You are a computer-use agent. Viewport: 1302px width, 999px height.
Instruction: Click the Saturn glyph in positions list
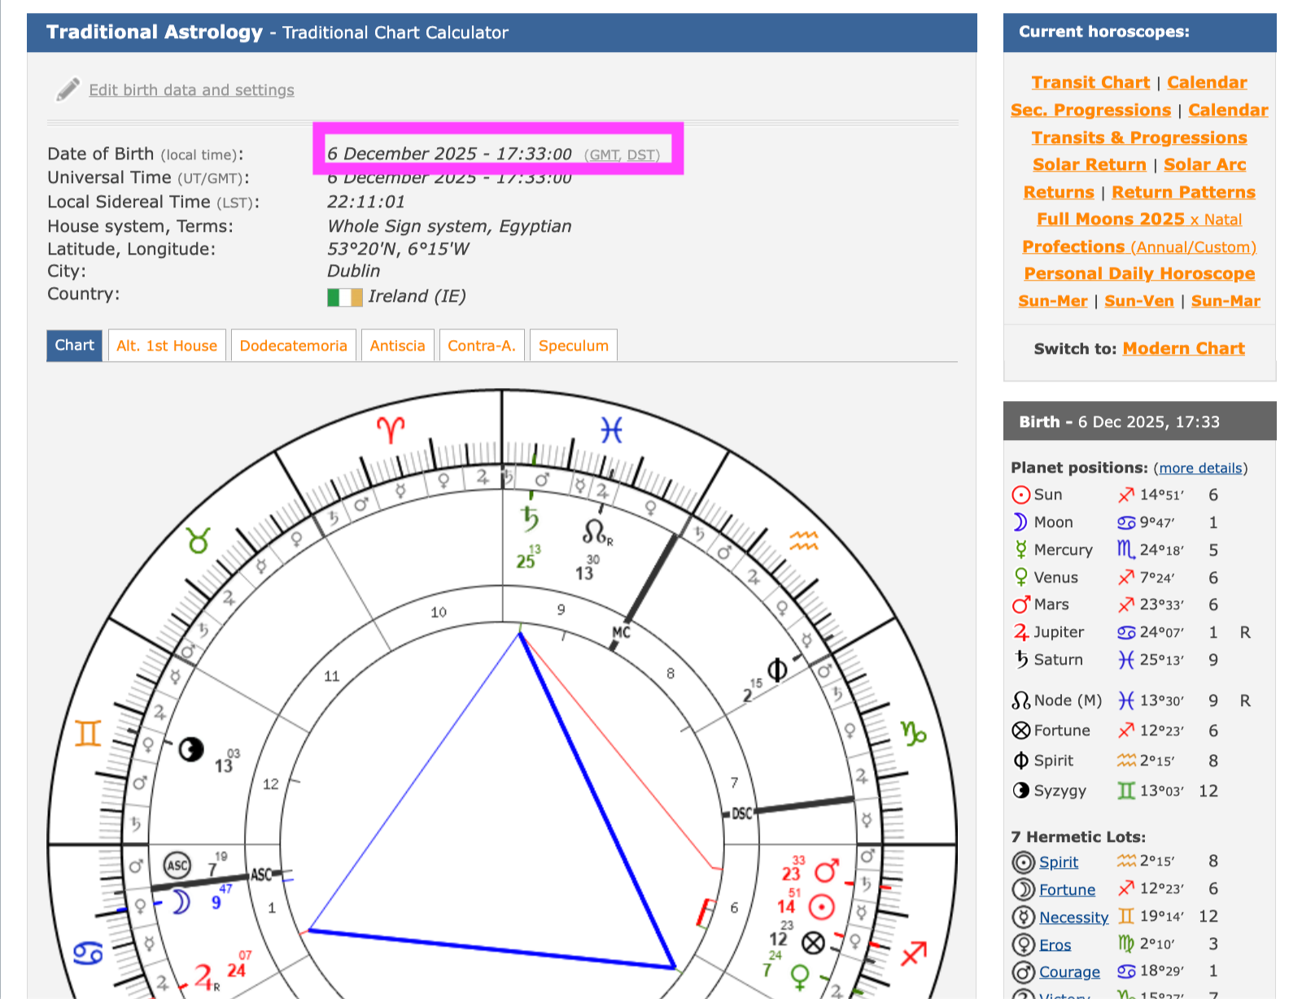(1020, 660)
